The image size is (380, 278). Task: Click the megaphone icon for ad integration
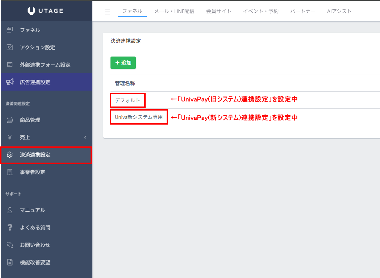pyautogui.click(x=10, y=82)
